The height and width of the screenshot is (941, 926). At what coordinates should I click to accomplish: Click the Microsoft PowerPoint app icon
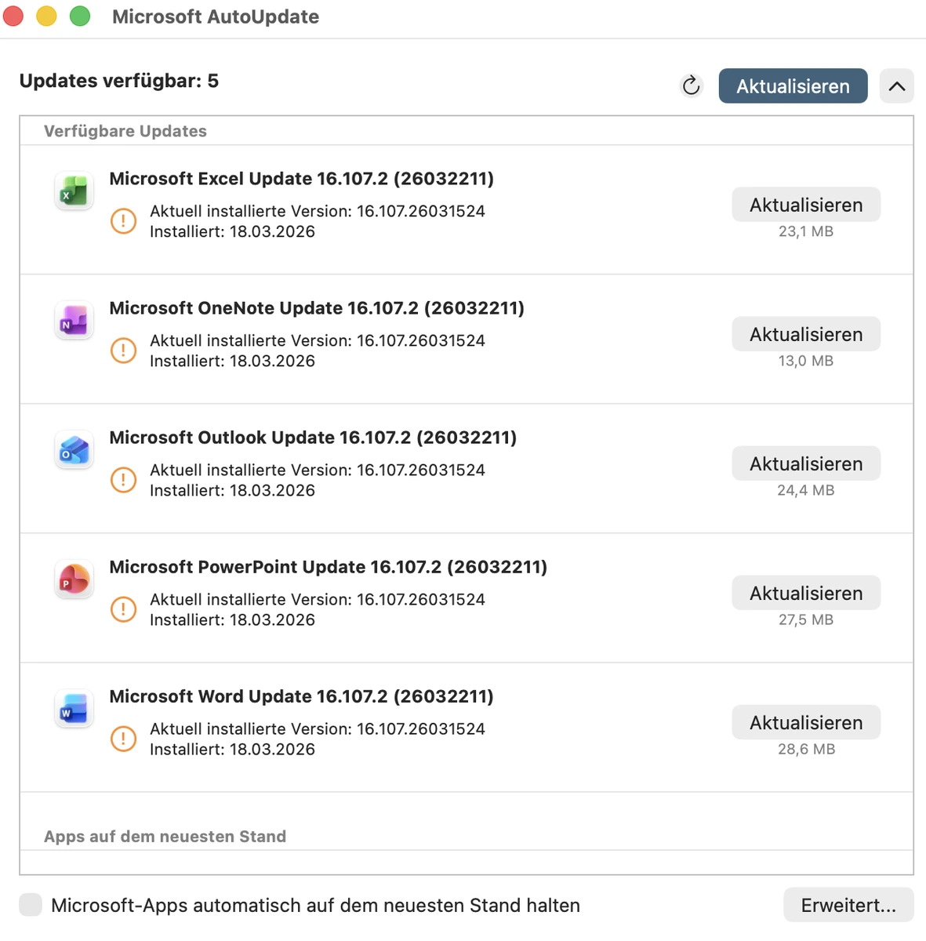point(74,579)
